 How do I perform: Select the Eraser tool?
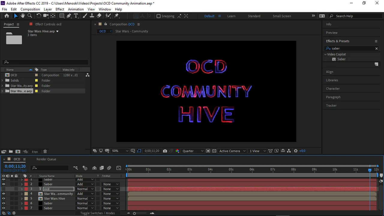(x=99, y=16)
